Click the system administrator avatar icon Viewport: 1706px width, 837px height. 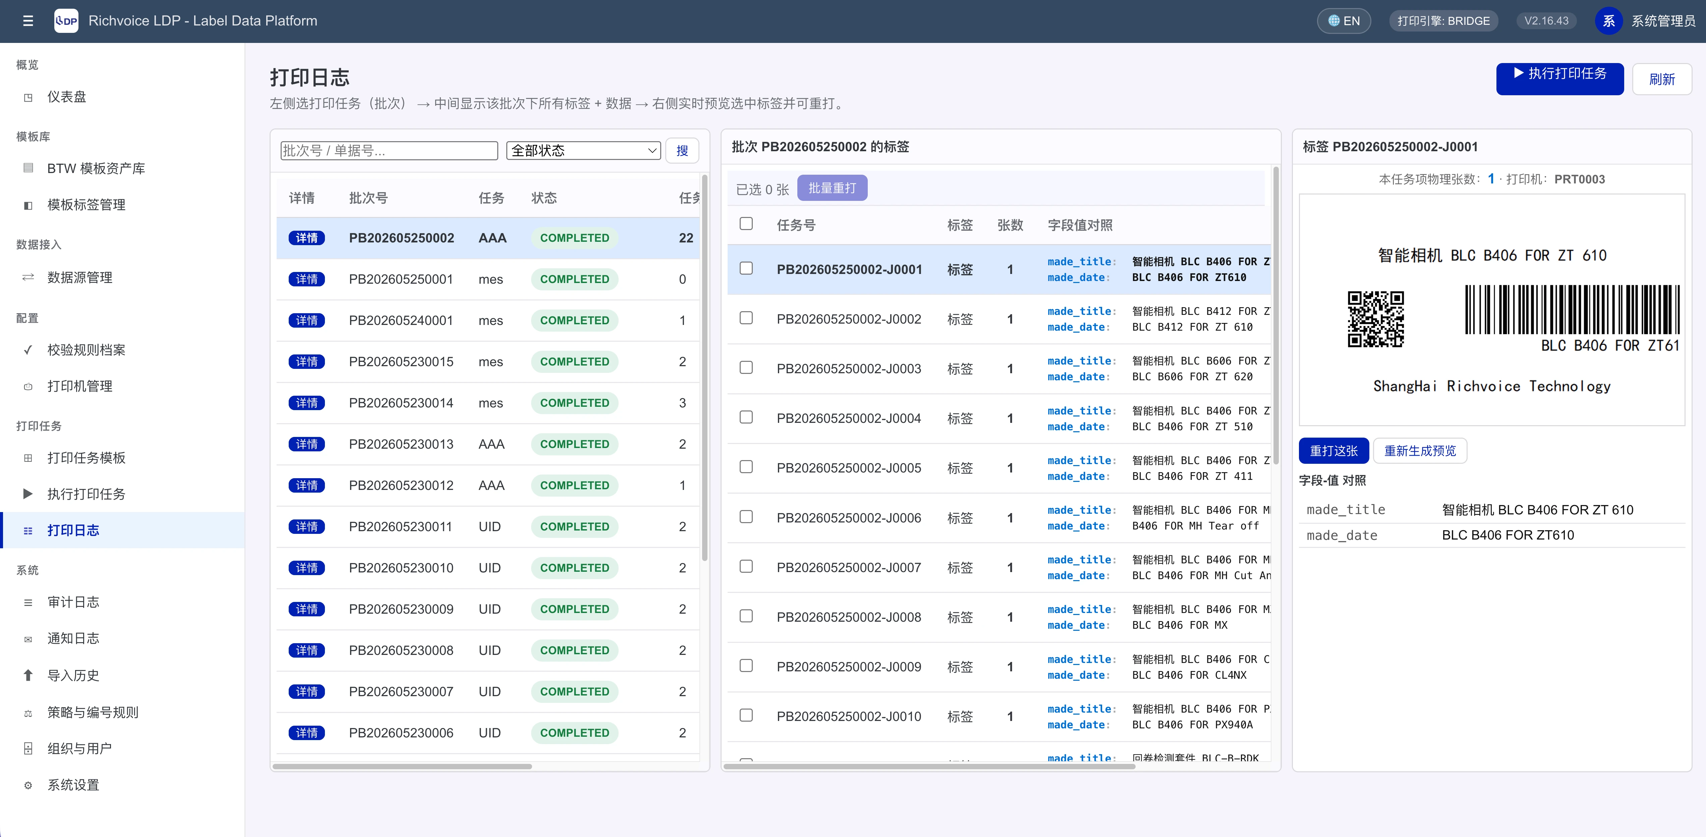[1609, 21]
